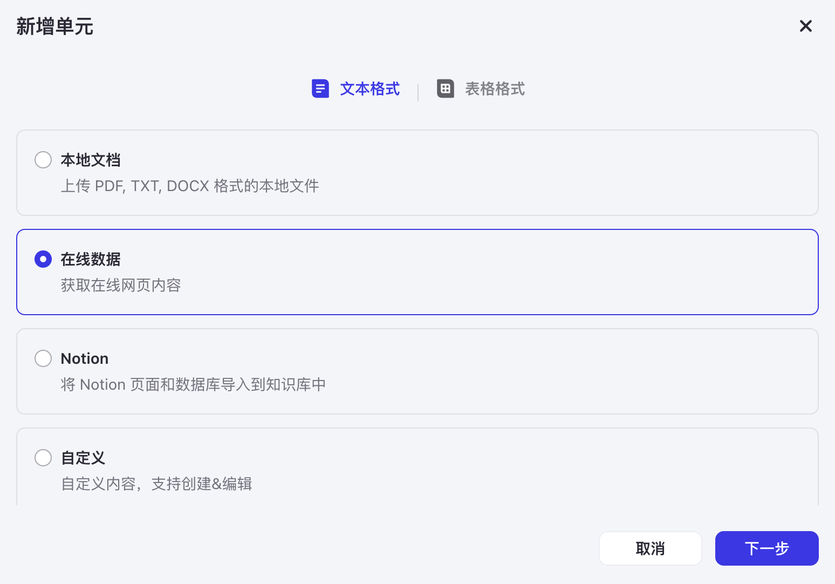Switch to the 表格格式 tab
The width and height of the screenshot is (835, 584).
[x=481, y=89]
